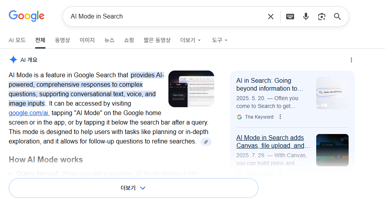Expand the 더보기 dropdown in tab bar
385x201 pixels.
click(x=191, y=40)
